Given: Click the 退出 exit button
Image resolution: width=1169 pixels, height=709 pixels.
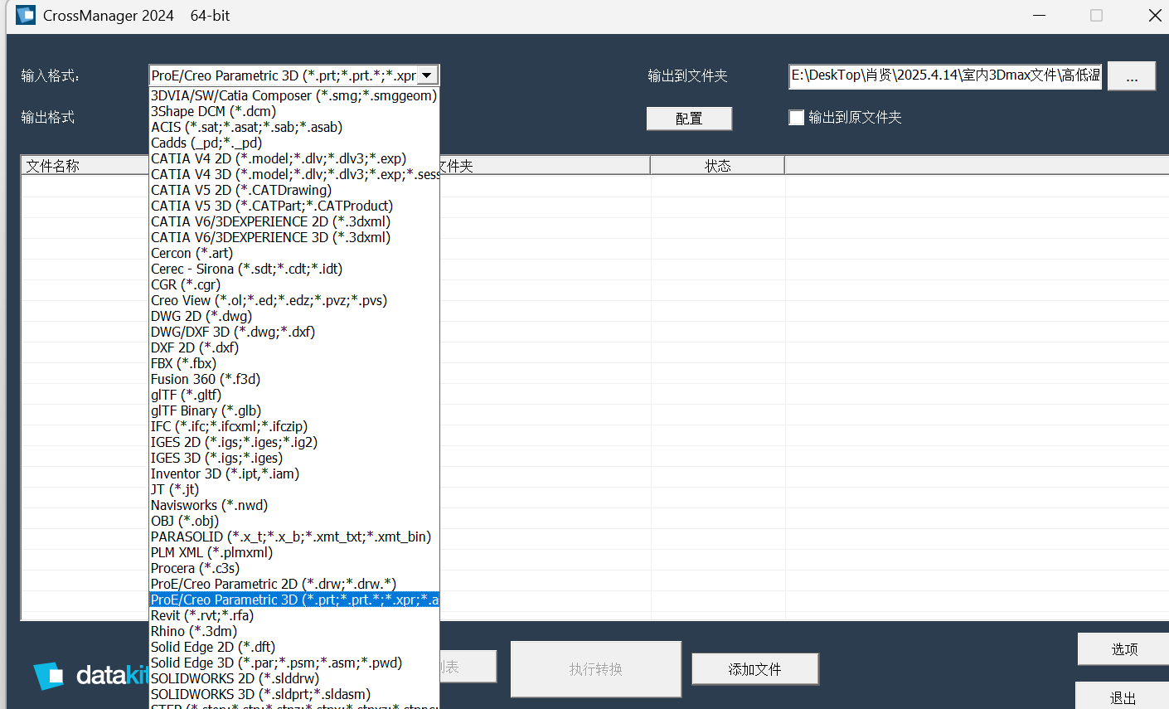Looking at the screenshot, I should tap(1123, 697).
